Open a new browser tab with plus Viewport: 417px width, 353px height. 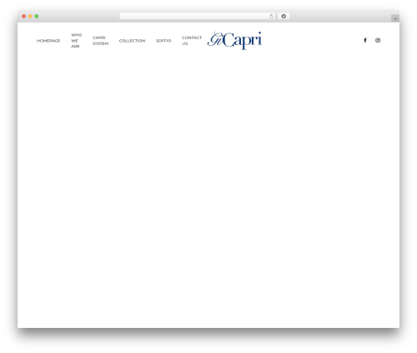395,18
